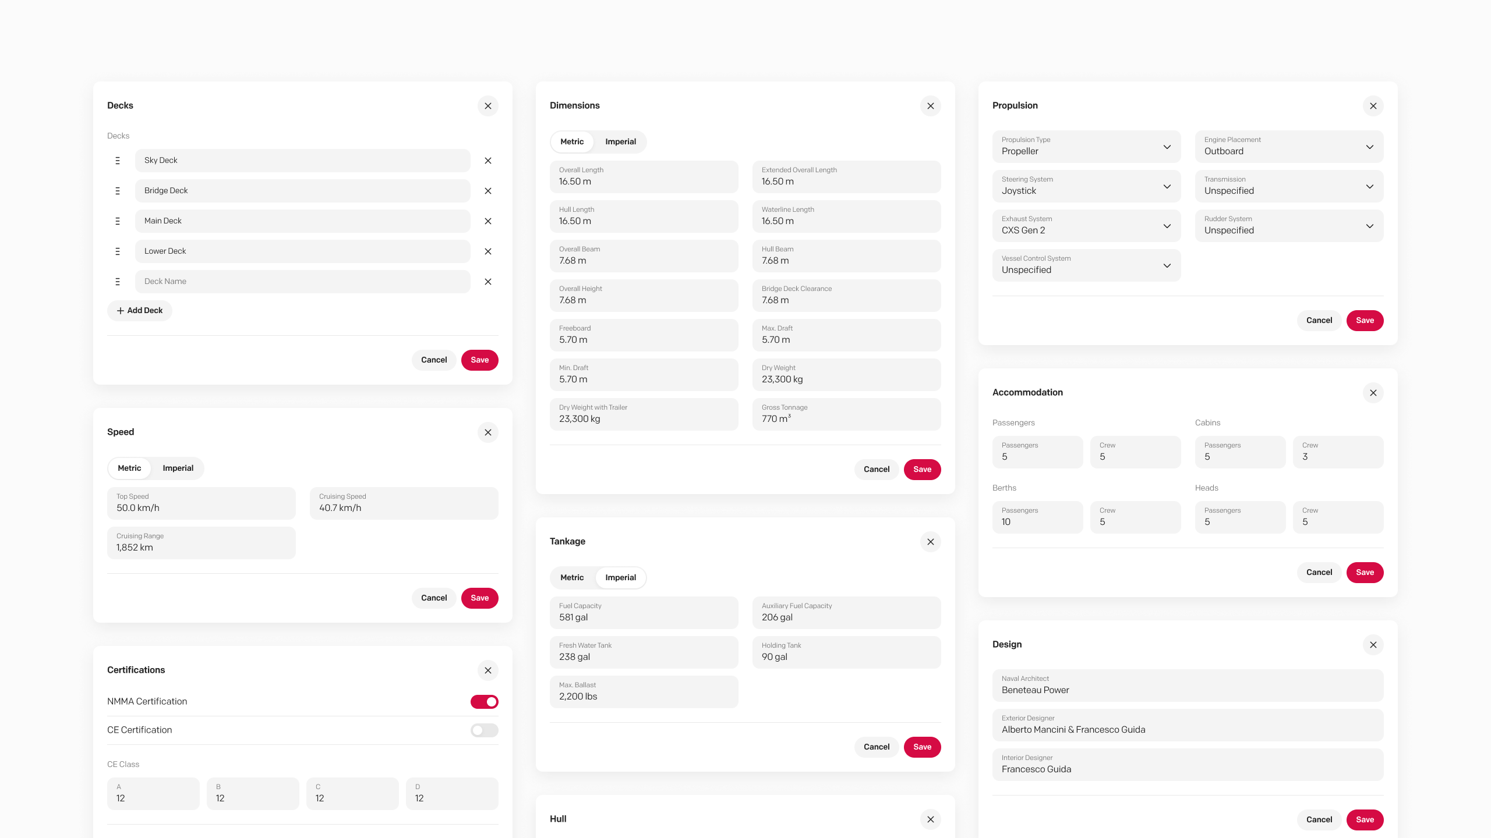Click the Add Deck button
The height and width of the screenshot is (838, 1491).
[140, 311]
